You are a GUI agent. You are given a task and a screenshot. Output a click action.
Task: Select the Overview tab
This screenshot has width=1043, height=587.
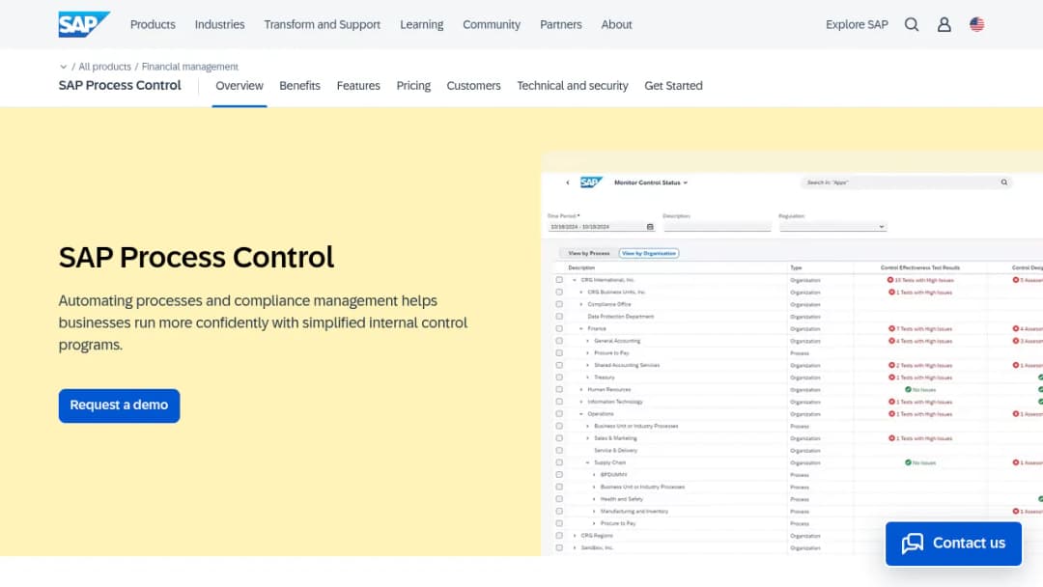pyautogui.click(x=240, y=86)
